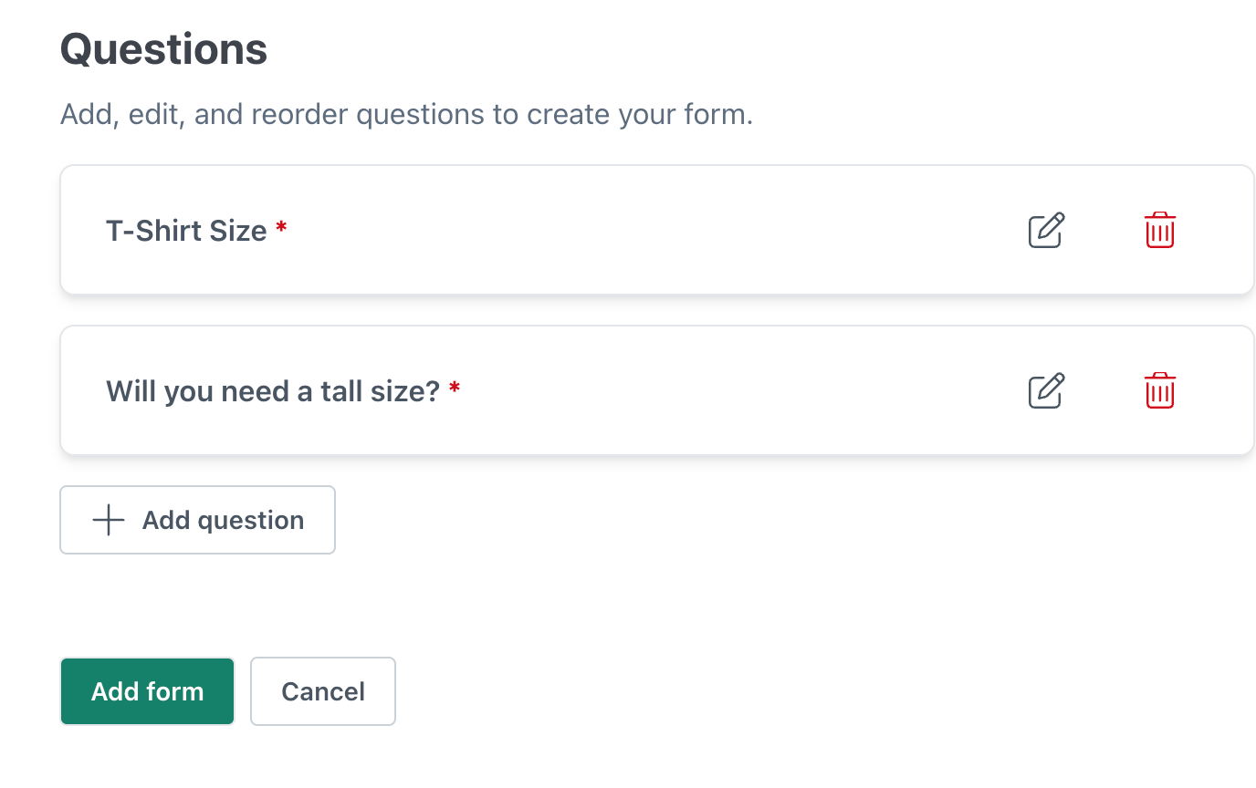Image resolution: width=1256 pixels, height=788 pixels.
Task: Click the pencil icon next to the tall size trash icon
Action: coord(1046,391)
